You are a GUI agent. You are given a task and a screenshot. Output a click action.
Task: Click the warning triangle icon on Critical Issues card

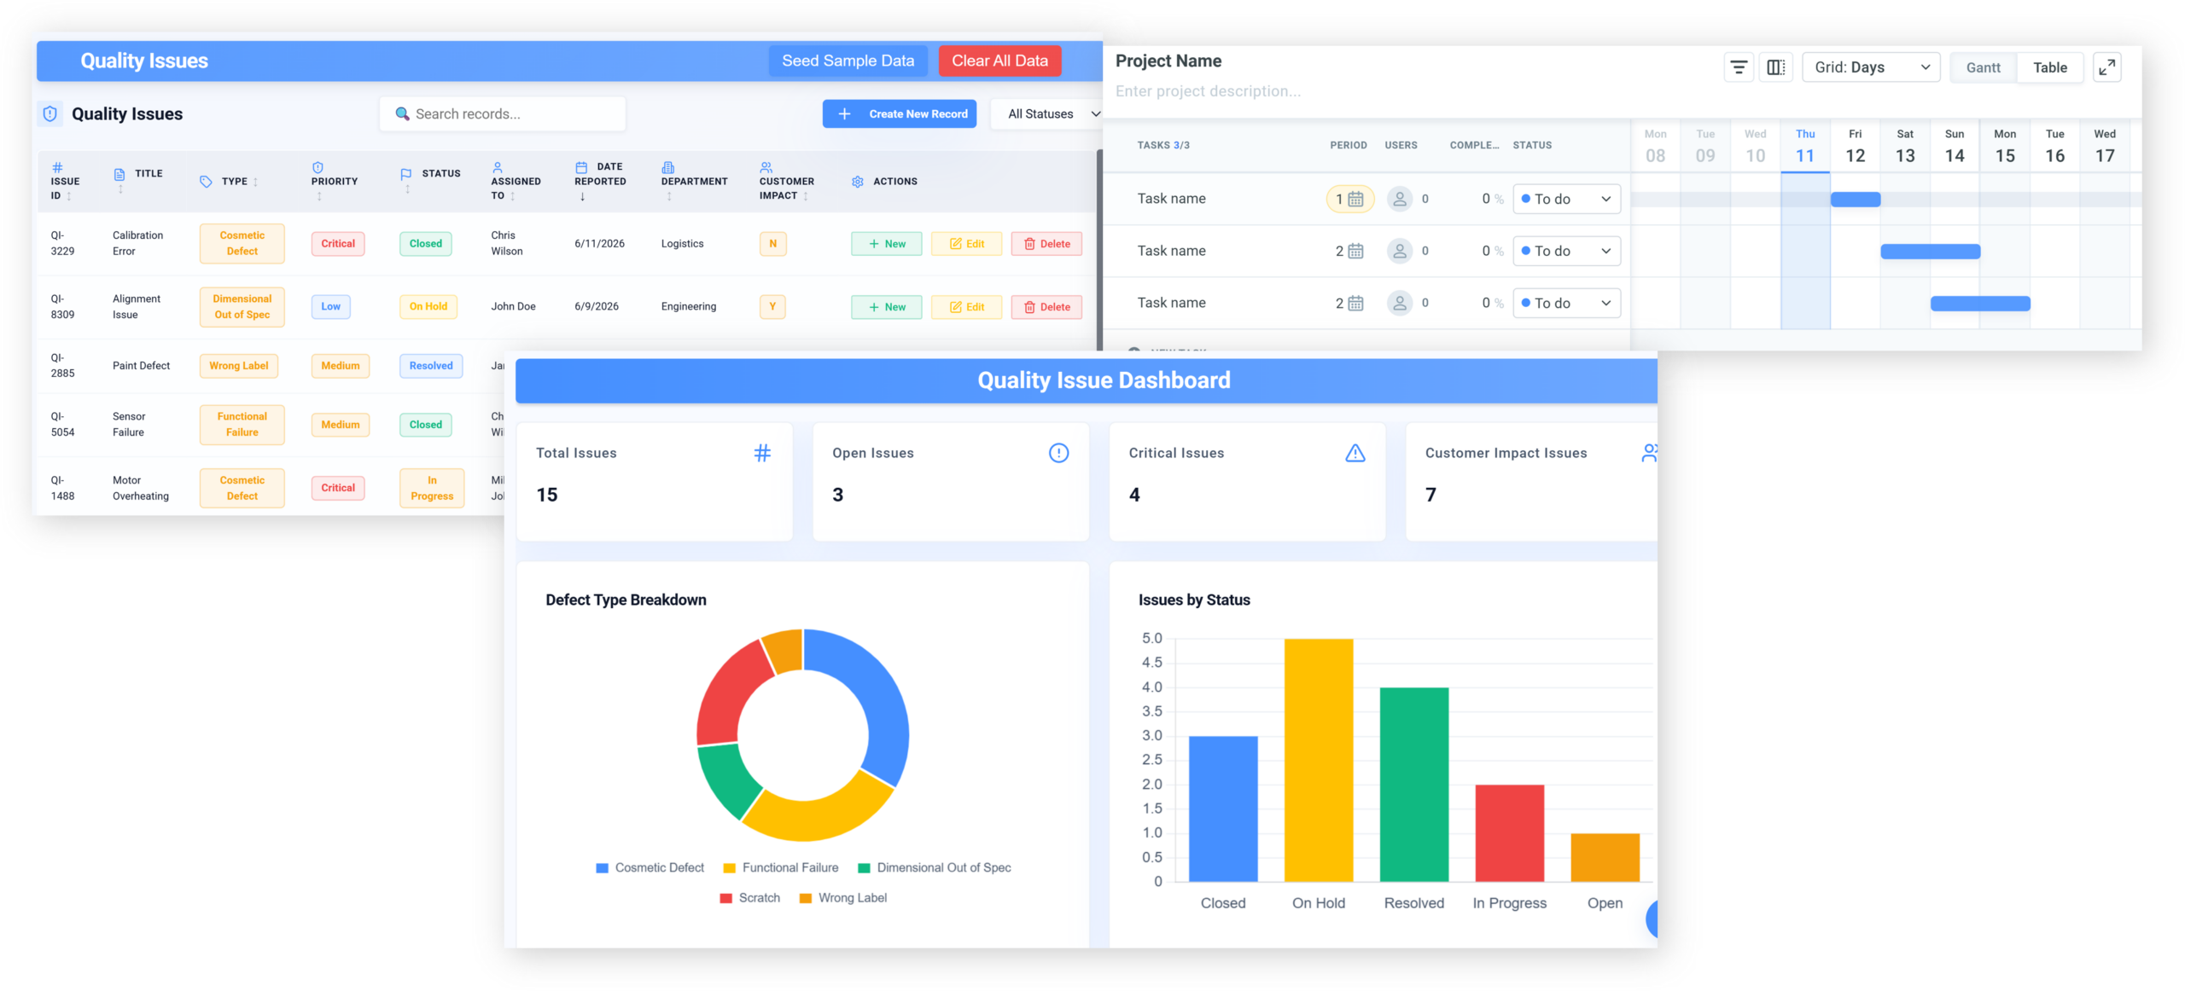pos(1355,453)
